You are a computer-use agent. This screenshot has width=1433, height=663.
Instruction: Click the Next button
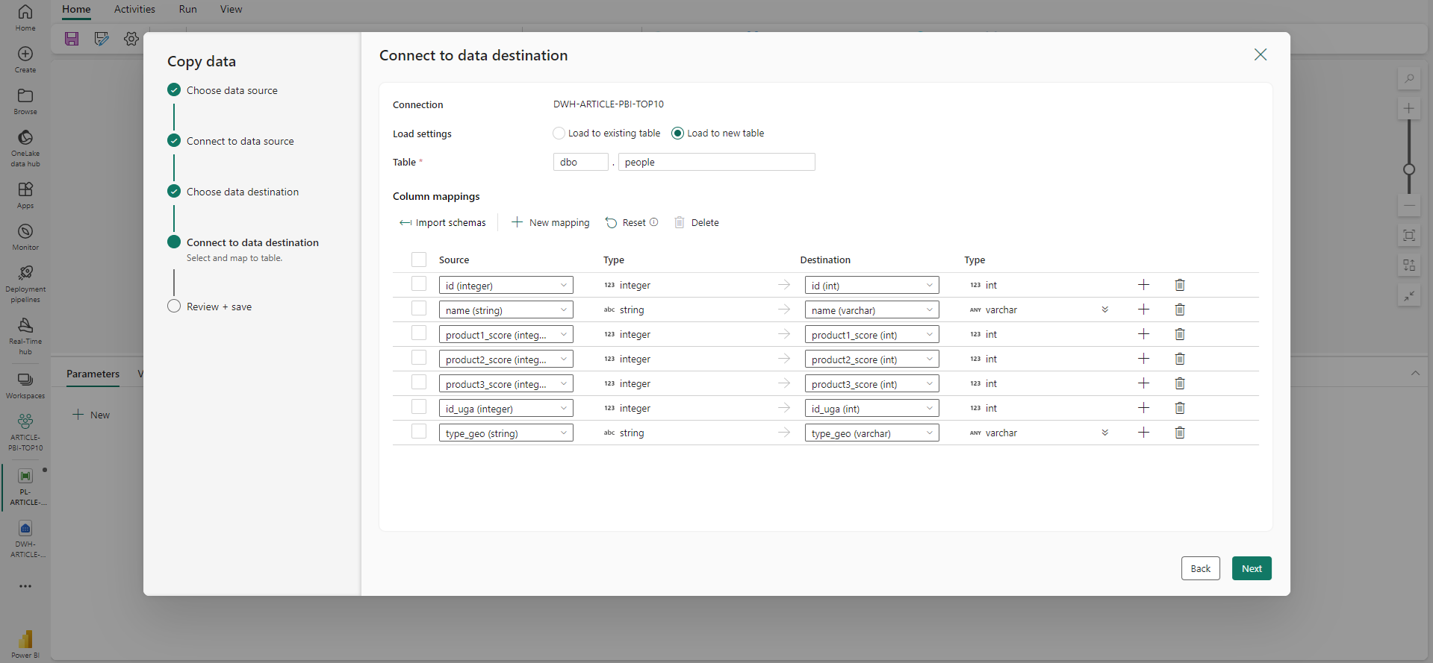[x=1252, y=568]
